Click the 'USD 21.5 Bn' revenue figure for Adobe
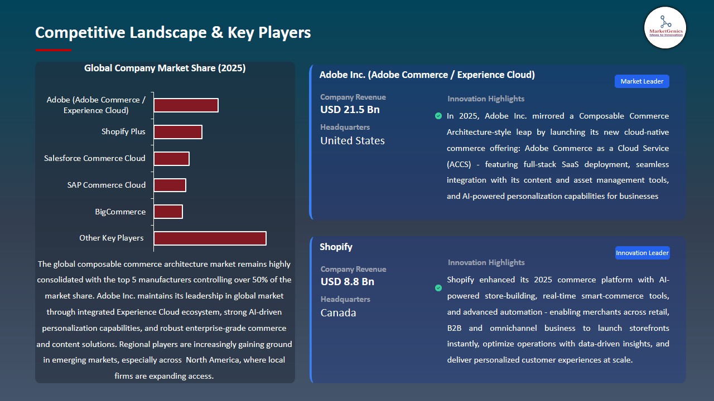Viewport: 714px width, 401px height. tap(349, 109)
